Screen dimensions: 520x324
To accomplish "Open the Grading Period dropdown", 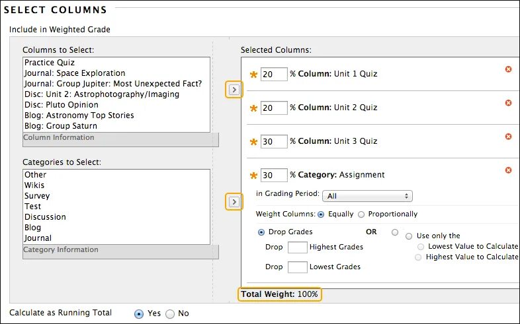I will [x=367, y=196].
